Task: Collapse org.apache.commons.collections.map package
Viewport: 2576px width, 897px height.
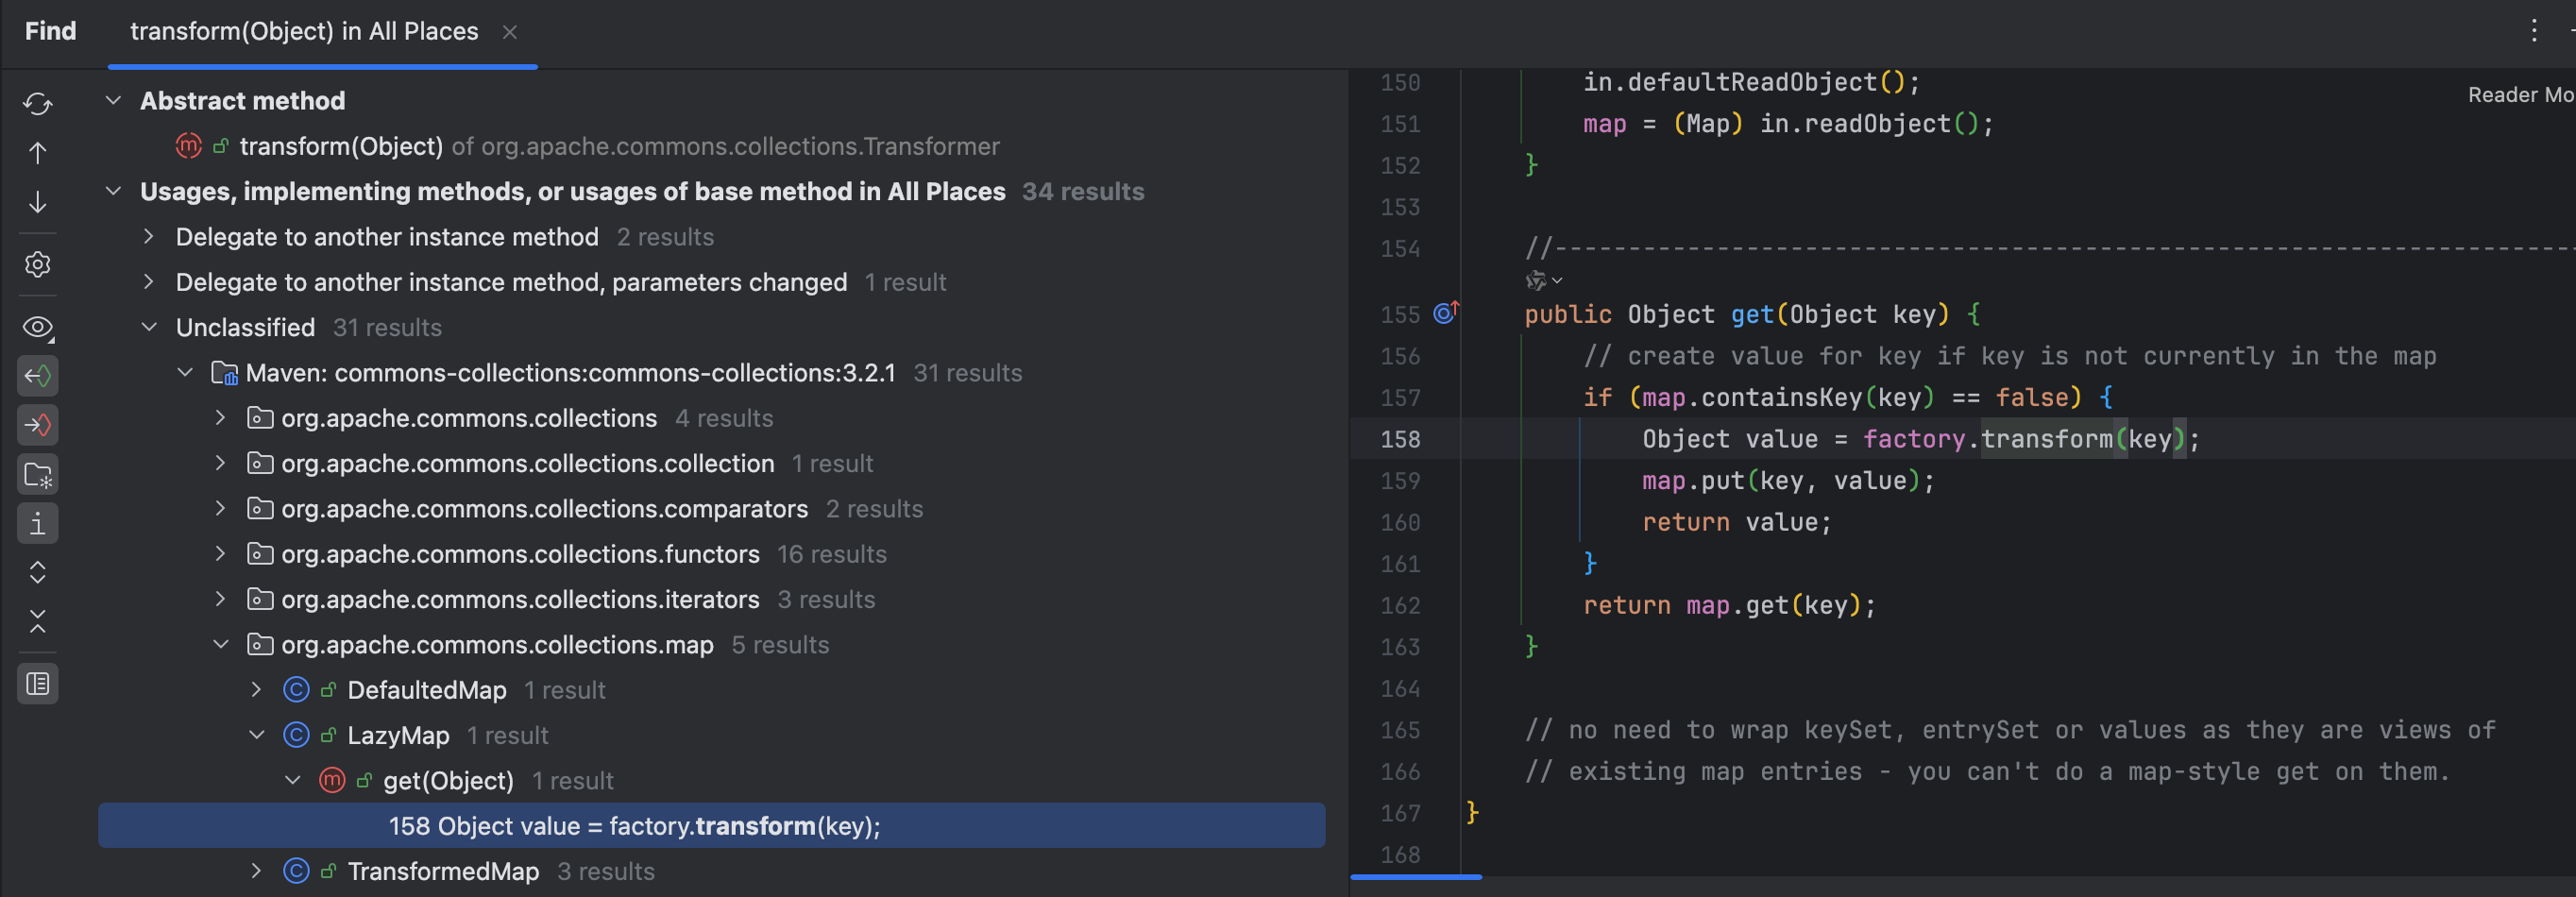Action: [x=221, y=644]
